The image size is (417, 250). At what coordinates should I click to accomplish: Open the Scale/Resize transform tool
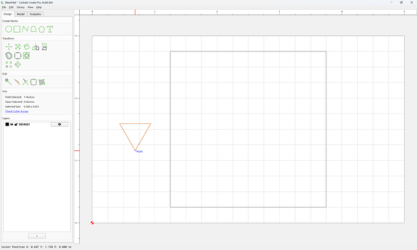click(18, 47)
